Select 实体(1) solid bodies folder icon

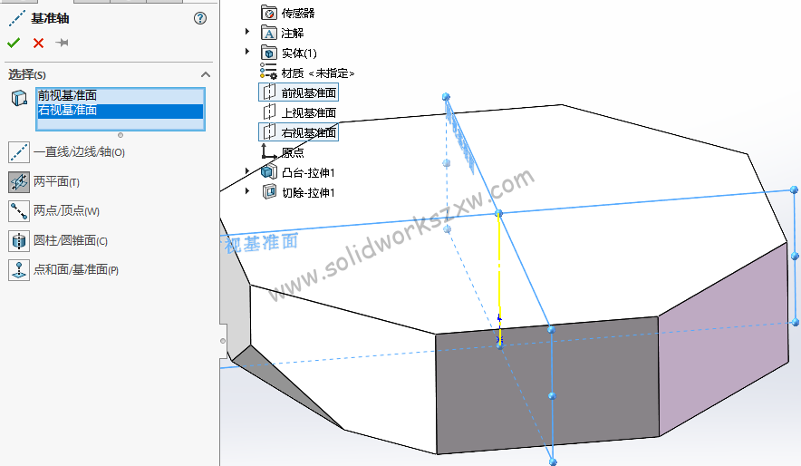pos(269,53)
